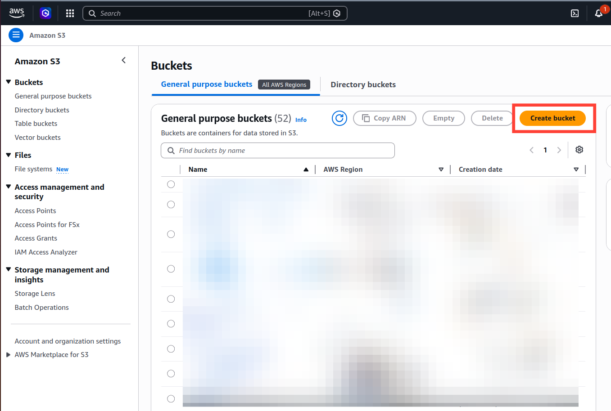The height and width of the screenshot is (411, 611).
Task: Open the AWS console home logo
Action: click(x=17, y=13)
